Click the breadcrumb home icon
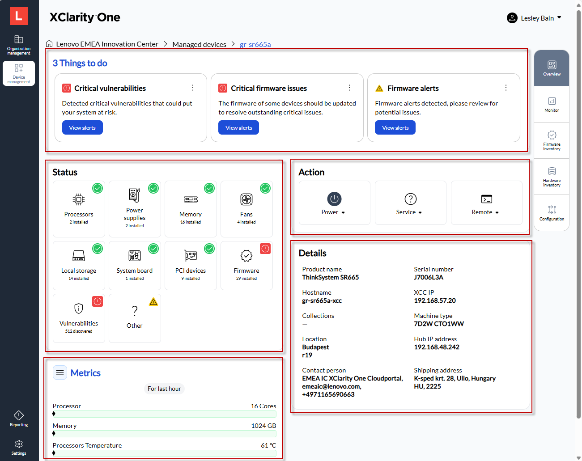This screenshot has height=461, width=582. [49, 44]
